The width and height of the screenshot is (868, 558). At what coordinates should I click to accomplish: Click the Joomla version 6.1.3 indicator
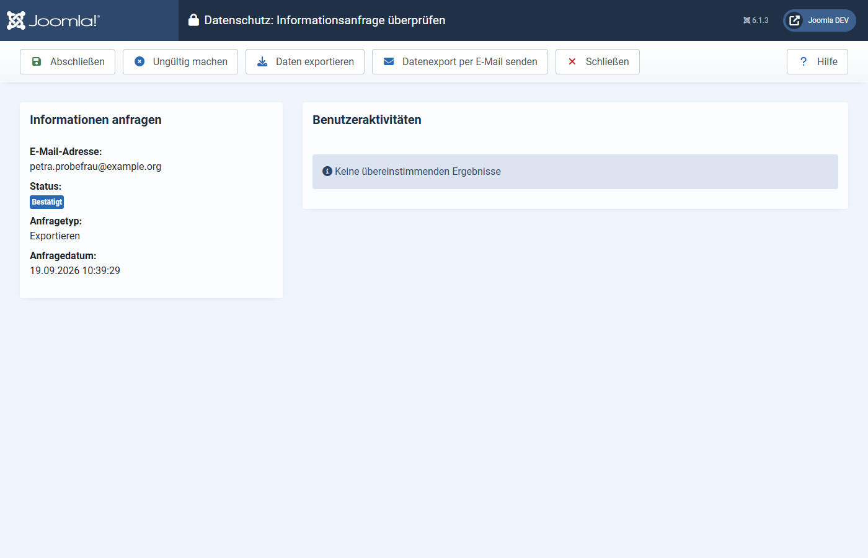pyautogui.click(x=756, y=20)
